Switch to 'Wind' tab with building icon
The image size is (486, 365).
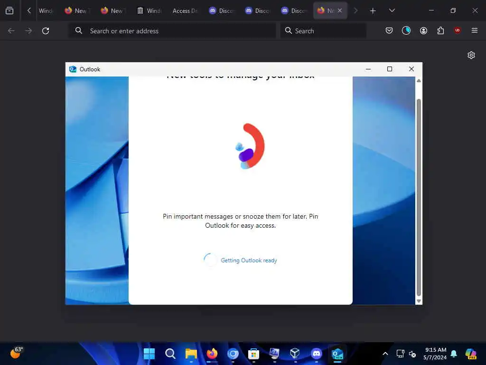[150, 10]
